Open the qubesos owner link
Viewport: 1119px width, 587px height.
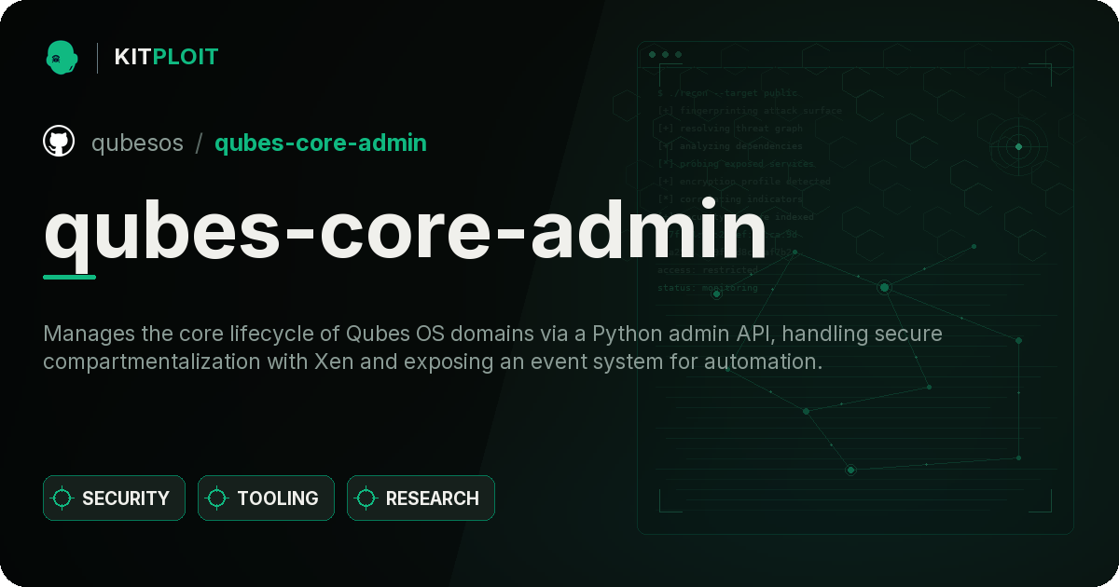pos(138,143)
